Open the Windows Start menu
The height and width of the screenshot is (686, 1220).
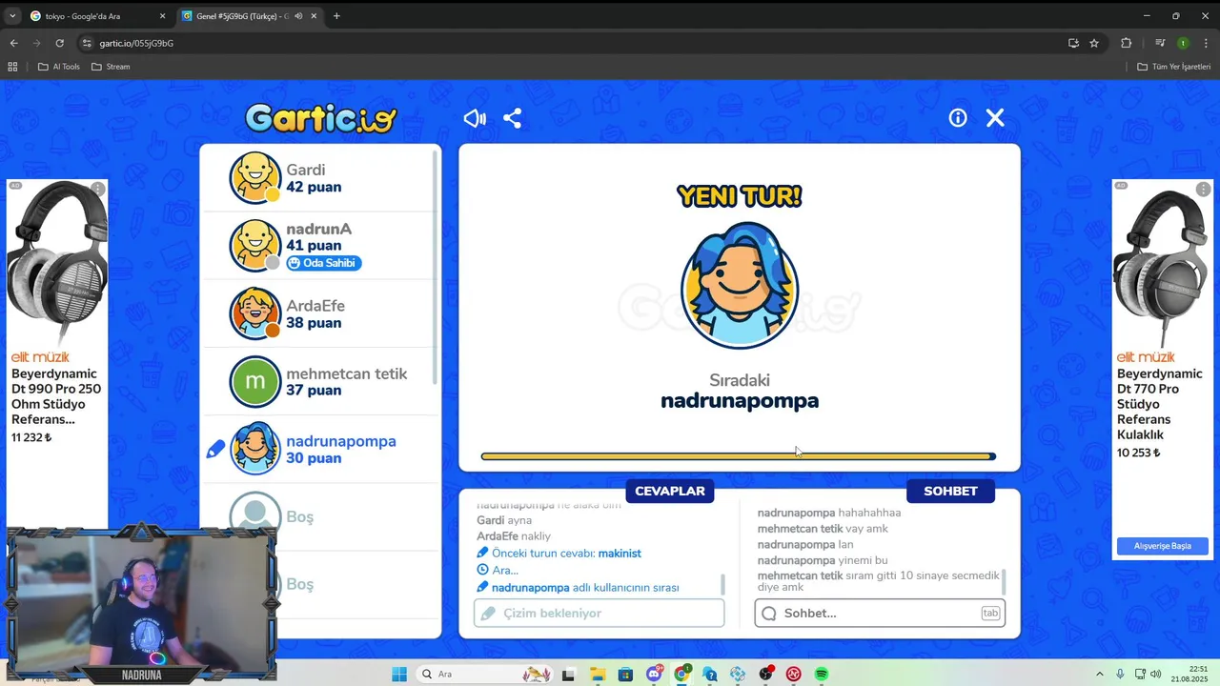click(399, 674)
